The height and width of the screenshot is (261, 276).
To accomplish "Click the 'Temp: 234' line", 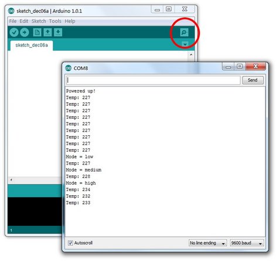I will pos(78,190).
